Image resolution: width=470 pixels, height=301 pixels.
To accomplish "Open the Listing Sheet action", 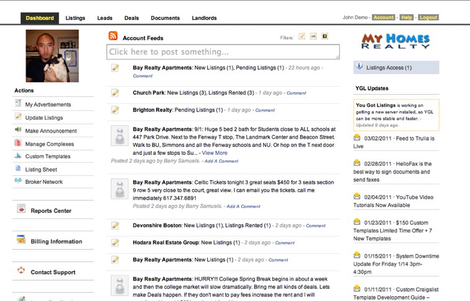I will tap(41, 170).
